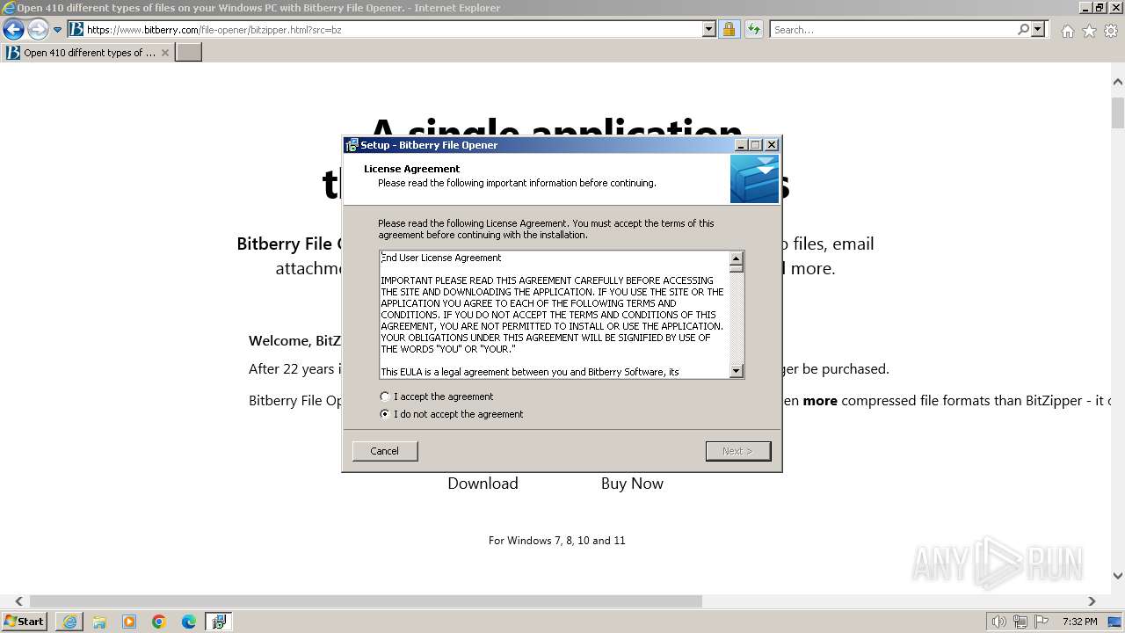The width and height of the screenshot is (1125, 633).
Task: Click the security lock icon in address bar
Action: pyautogui.click(x=729, y=29)
